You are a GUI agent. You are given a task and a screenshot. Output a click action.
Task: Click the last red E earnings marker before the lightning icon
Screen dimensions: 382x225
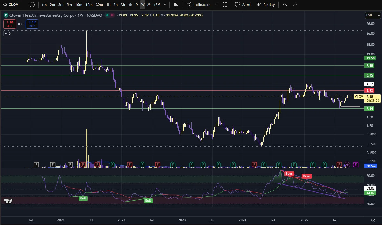coord(339,164)
